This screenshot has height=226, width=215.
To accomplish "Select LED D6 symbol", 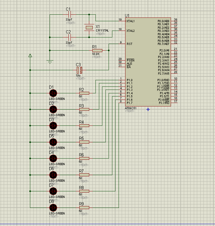I will (53, 175).
